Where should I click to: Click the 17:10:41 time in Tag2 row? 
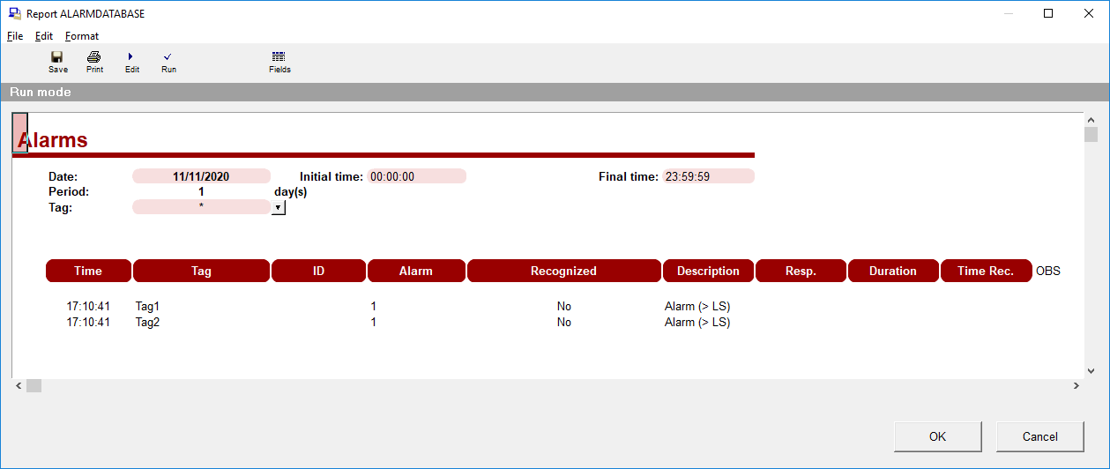coord(88,322)
